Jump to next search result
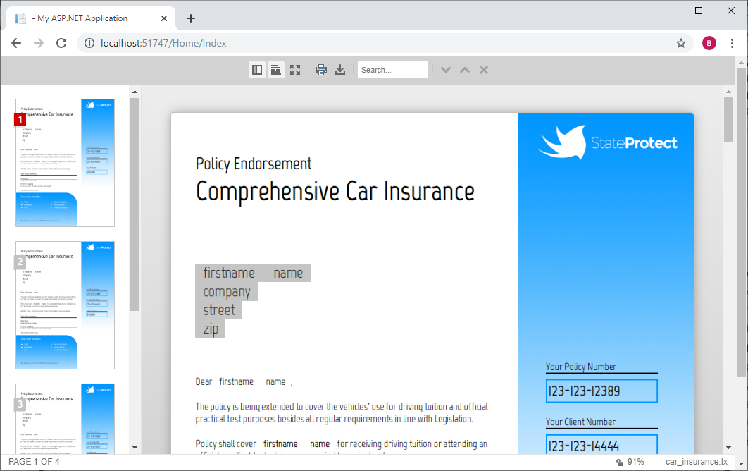This screenshot has width=748, height=471. [x=445, y=70]
